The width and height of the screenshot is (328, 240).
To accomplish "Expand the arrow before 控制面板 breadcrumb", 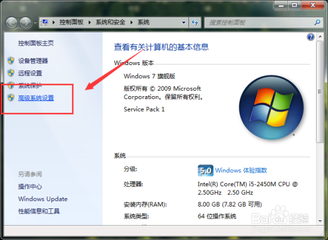I will click(54, 22).
